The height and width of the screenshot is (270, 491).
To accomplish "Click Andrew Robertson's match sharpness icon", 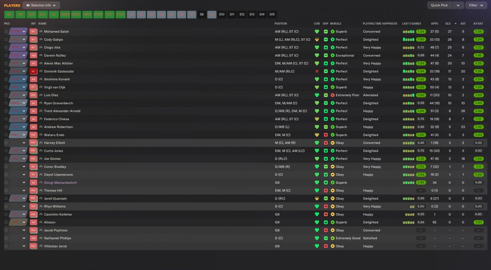I will pos(326,127).
